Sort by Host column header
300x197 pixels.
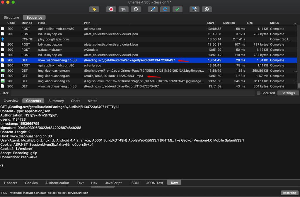pyautogui.click(x=41, y=23)
